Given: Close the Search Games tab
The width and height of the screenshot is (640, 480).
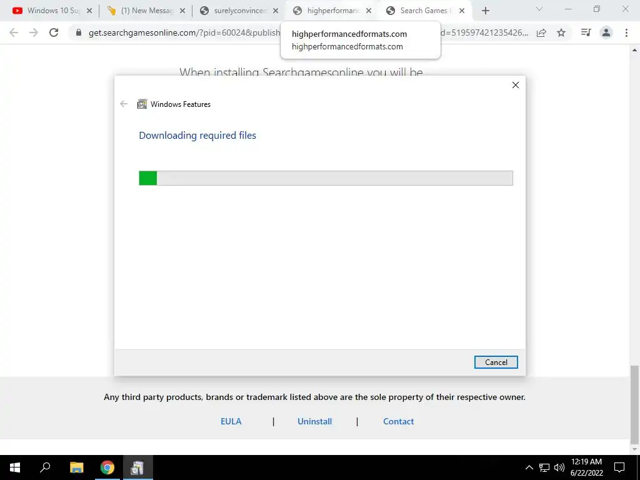Looking at the screenshot, I should click(462, 11).
